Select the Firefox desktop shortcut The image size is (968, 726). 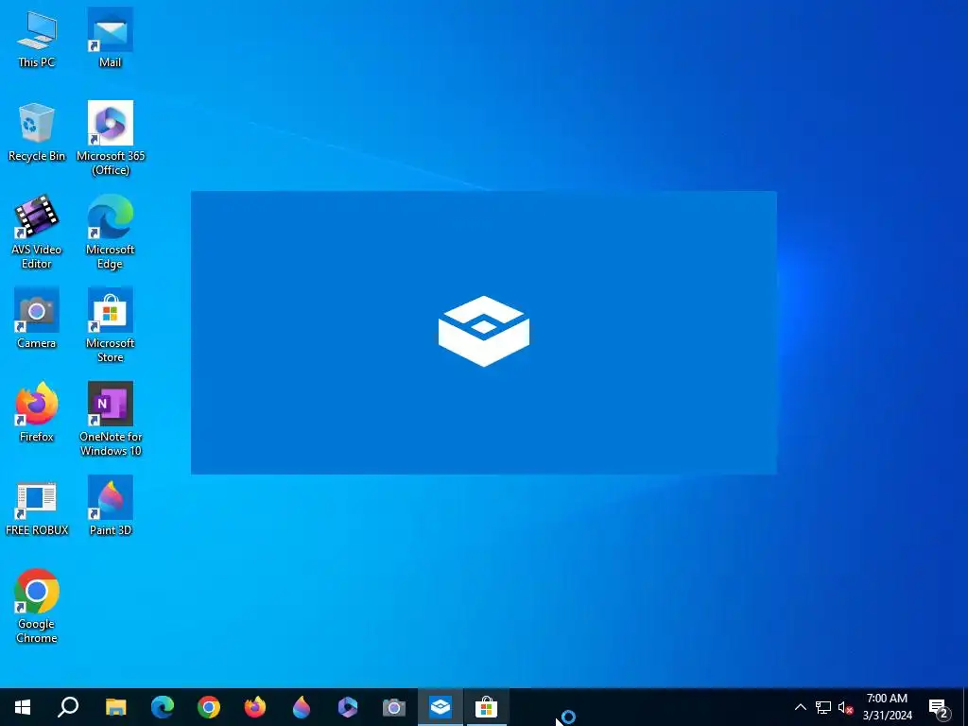tap(37, 412)
